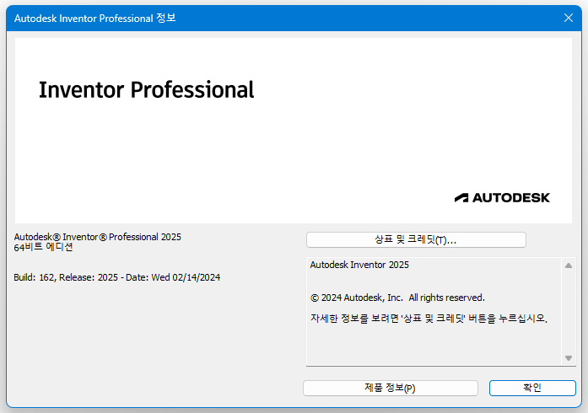Screen dimensions: 588x413
Task: Click the scroll up arrow in info box
Action: tap(568, 265)
